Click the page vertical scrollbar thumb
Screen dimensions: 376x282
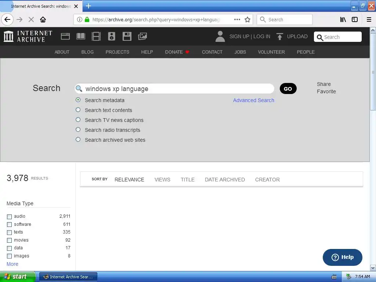[373, 72]
